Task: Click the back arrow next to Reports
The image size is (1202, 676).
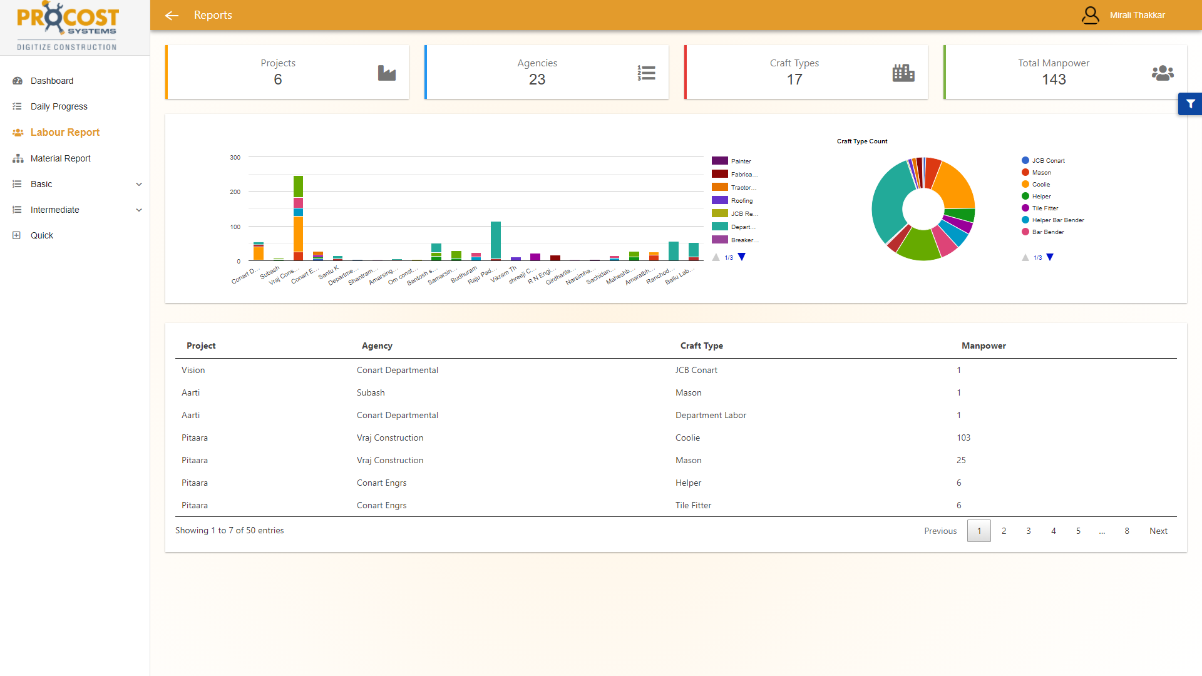Action: [172, 15]
